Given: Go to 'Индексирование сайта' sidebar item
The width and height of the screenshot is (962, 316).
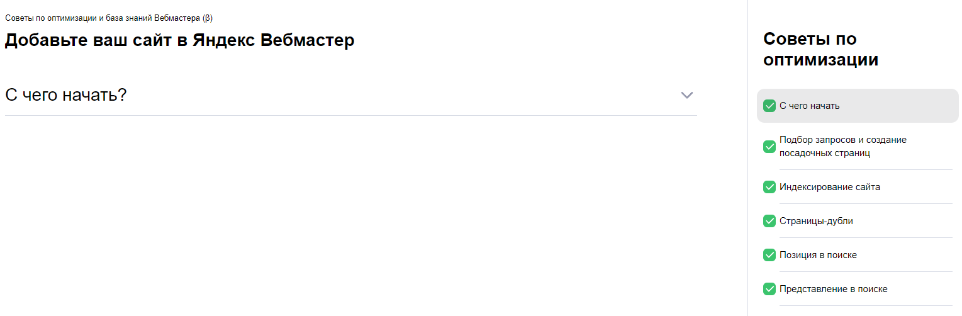Looking at the screenshot, I should coord(829,187).
